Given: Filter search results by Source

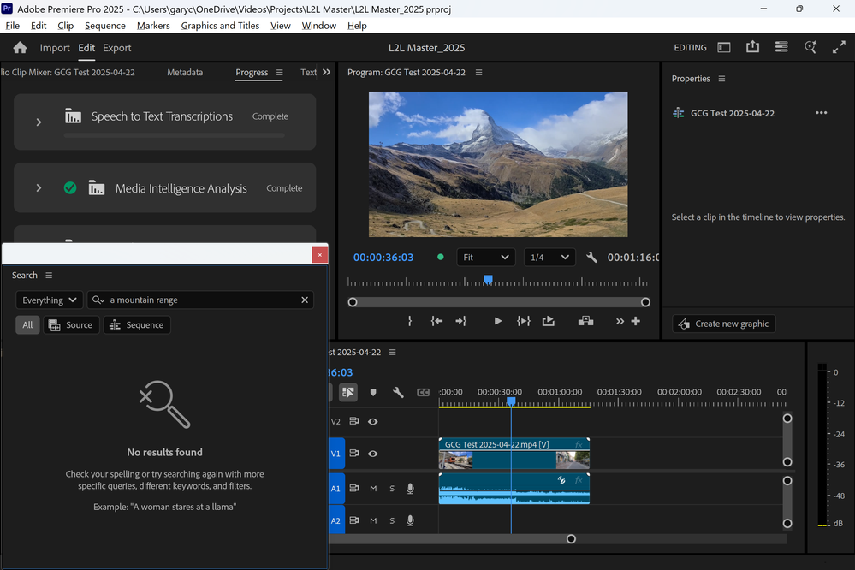Looking at the screenshot, I should (x=71, y=325).
